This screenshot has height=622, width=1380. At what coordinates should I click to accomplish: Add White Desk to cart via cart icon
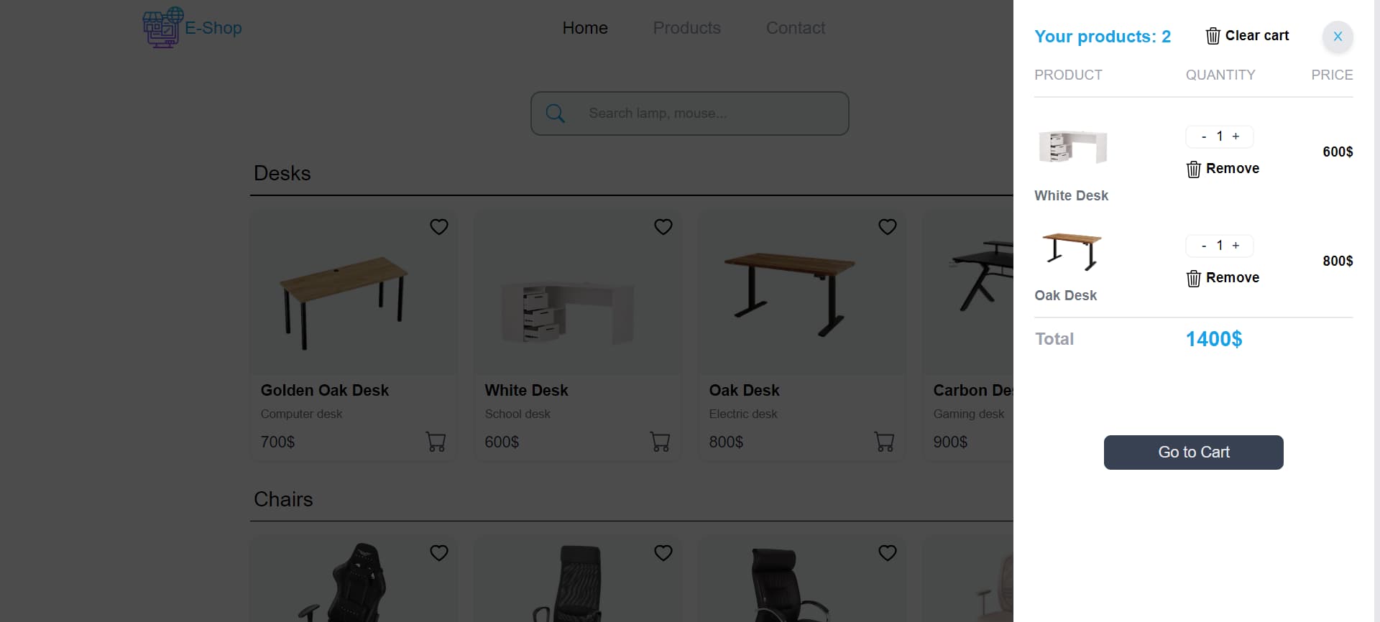660,442
